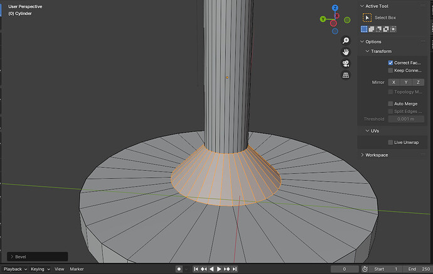Viewport: 433px width, 274px height.
Task: Choose the Subtract selection mode icon
Action: (378, 29)
